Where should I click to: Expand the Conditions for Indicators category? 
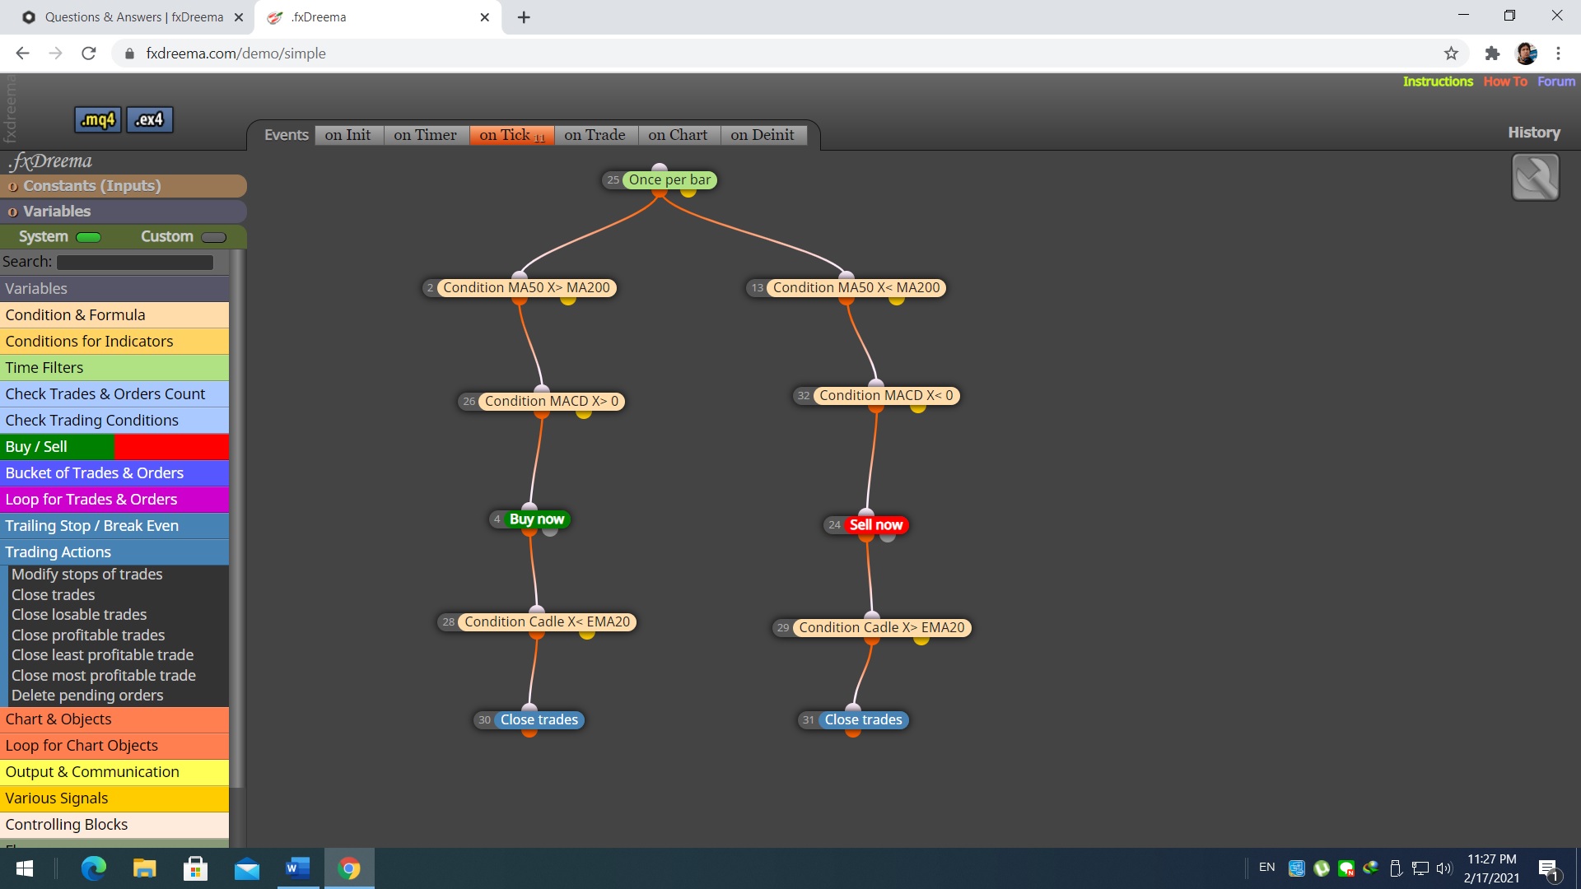point(114,342)
